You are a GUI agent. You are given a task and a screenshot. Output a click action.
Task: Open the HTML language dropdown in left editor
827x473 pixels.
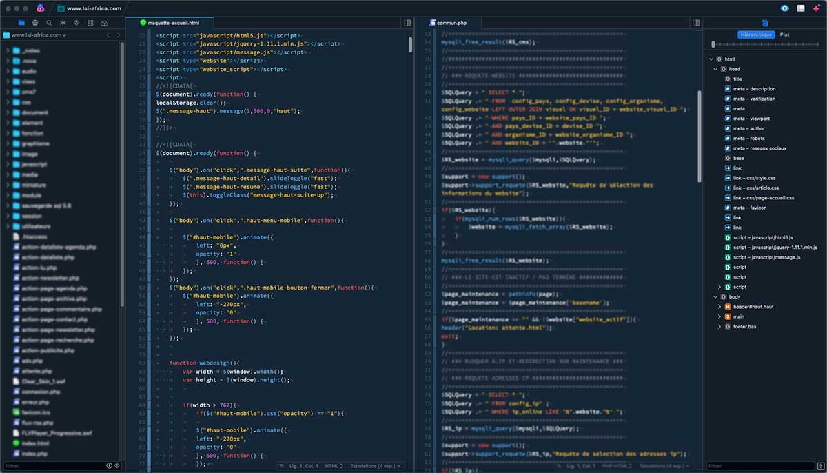pyautogui.click(x=334, y=466)
